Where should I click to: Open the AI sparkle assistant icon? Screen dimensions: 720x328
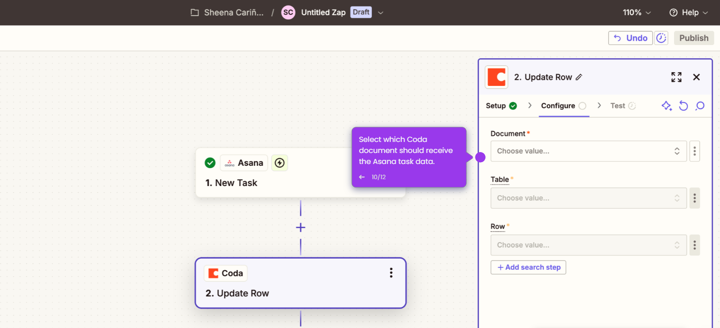667,106
